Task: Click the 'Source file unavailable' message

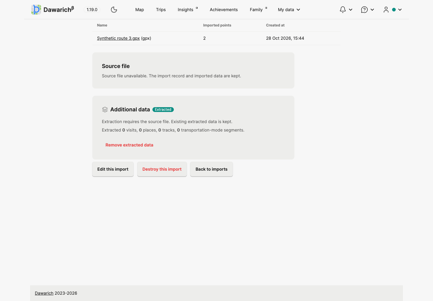Action: pyautogui.click(x=171, y=76)
